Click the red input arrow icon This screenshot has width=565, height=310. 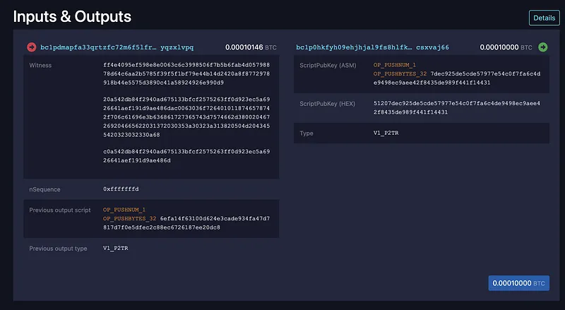(32, 47)
